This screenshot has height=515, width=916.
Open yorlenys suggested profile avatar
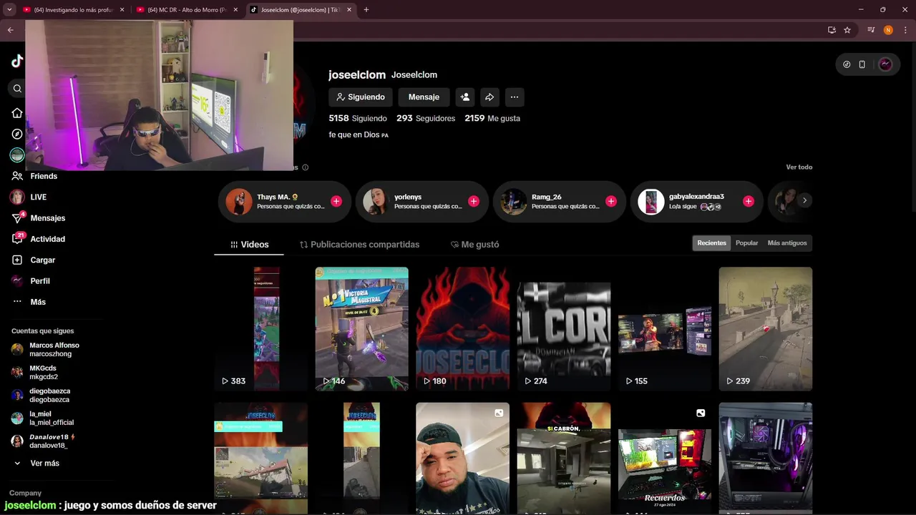376,202
